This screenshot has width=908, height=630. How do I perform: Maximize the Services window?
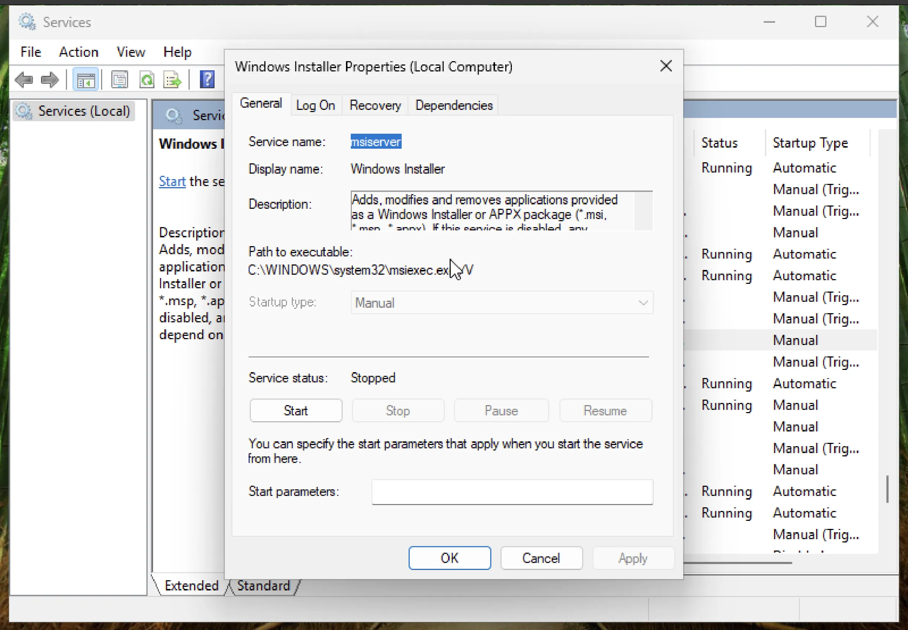point(821,22)
